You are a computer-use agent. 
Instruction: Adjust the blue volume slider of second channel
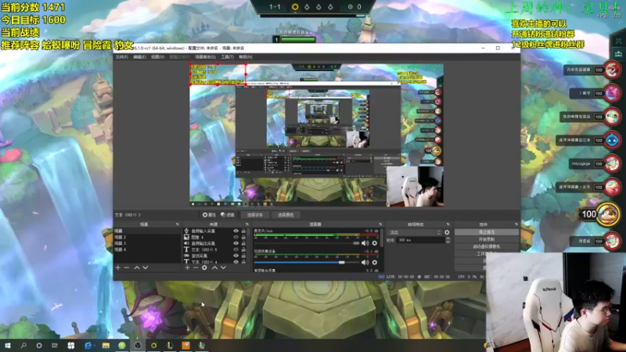pyautogui.click(x=307, y=262)
